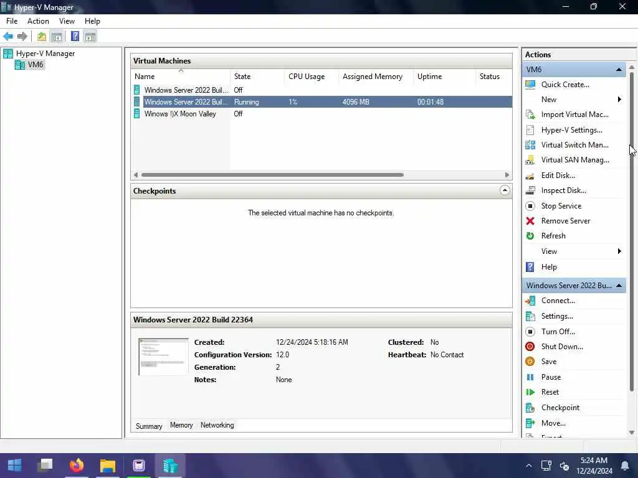Click Import Virtual Machine icon
This screenshot has height=478, width=638.
point(530,115)
